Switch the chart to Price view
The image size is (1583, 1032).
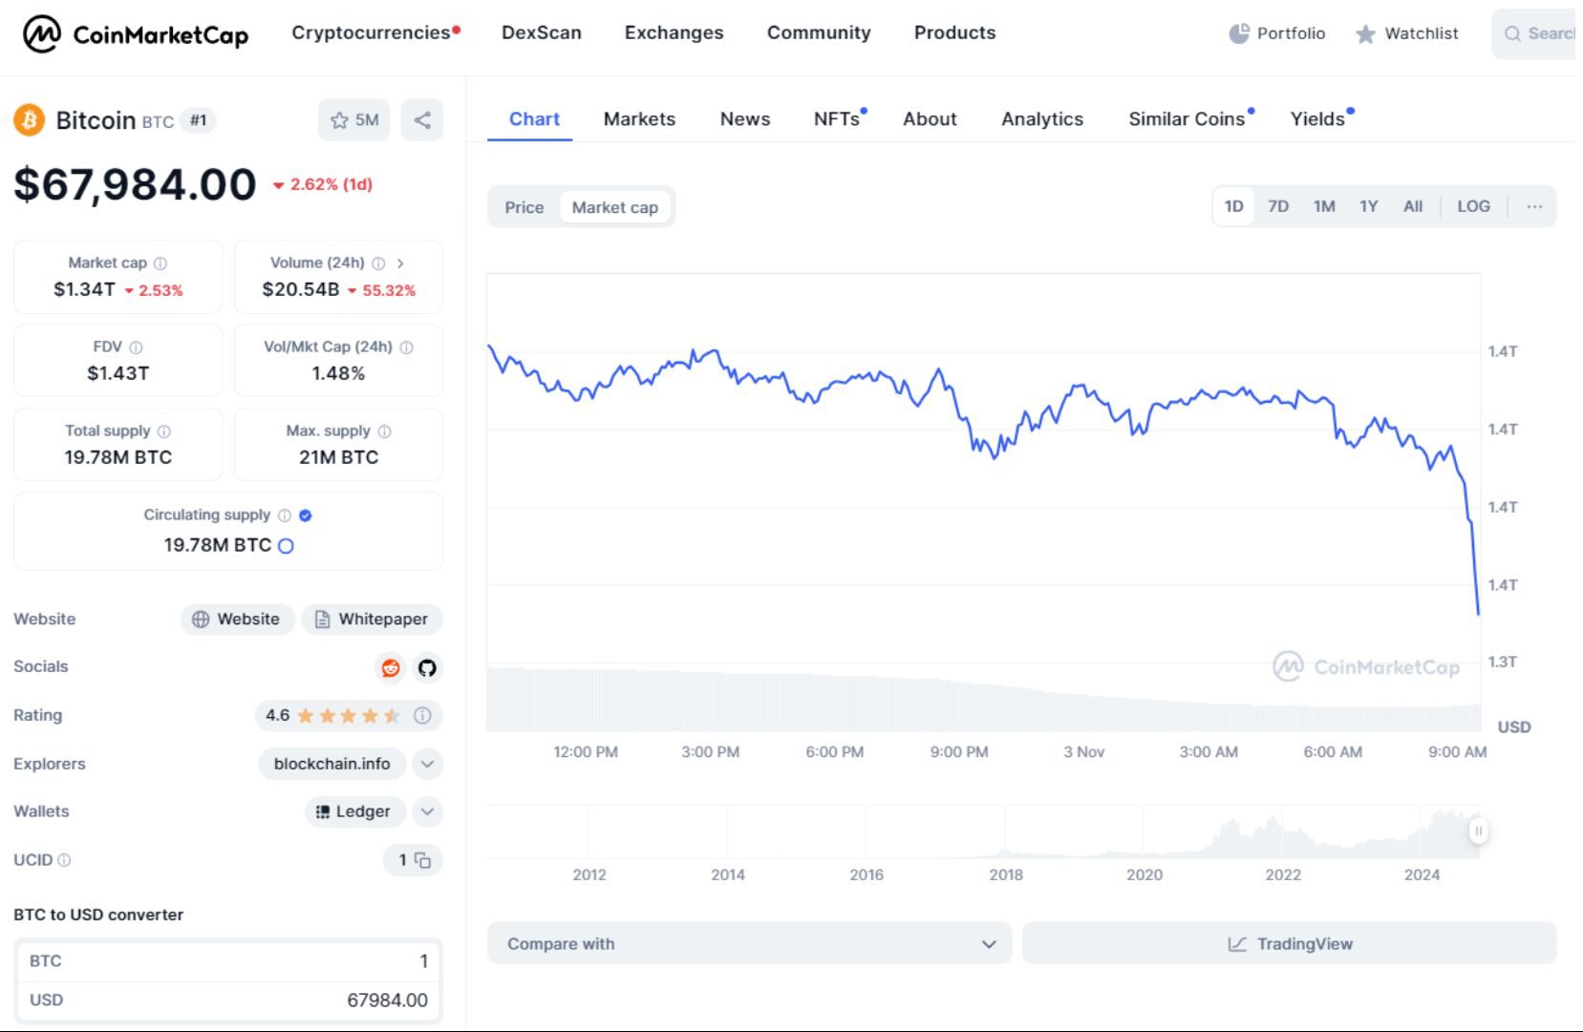click(x=524, y=207)
